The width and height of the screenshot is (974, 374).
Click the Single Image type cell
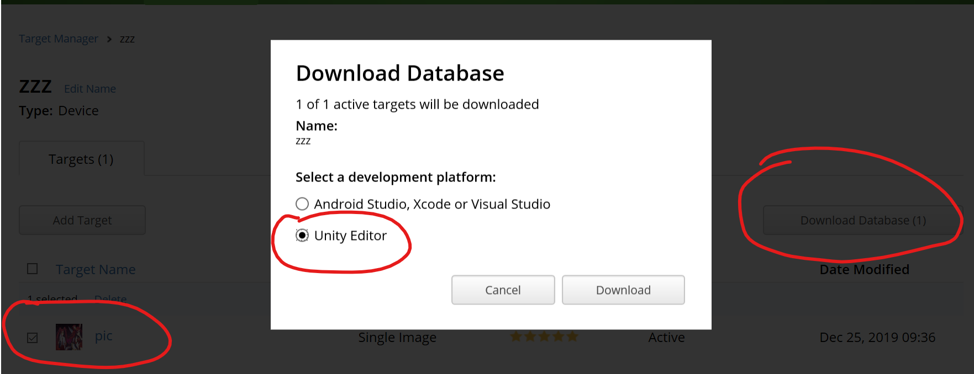(397, 337)
